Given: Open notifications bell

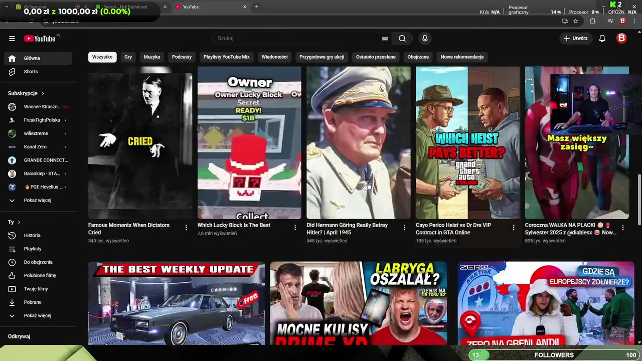Looking at the screenshot, I should click(x=602, y=38).
